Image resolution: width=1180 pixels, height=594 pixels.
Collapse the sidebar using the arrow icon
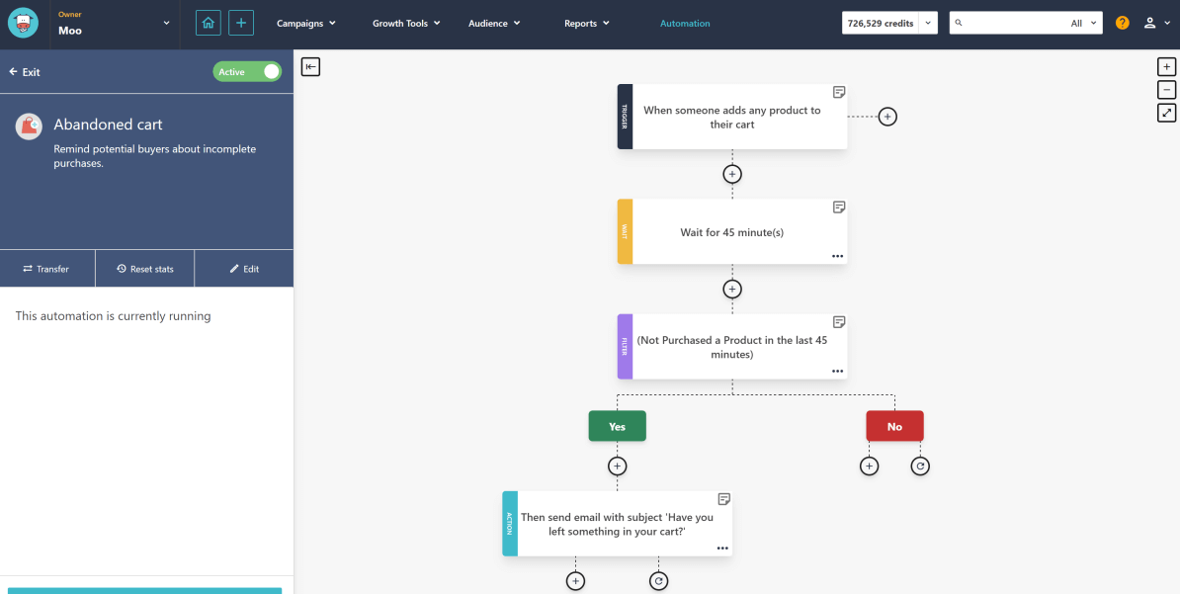click(x=310, y=66)
